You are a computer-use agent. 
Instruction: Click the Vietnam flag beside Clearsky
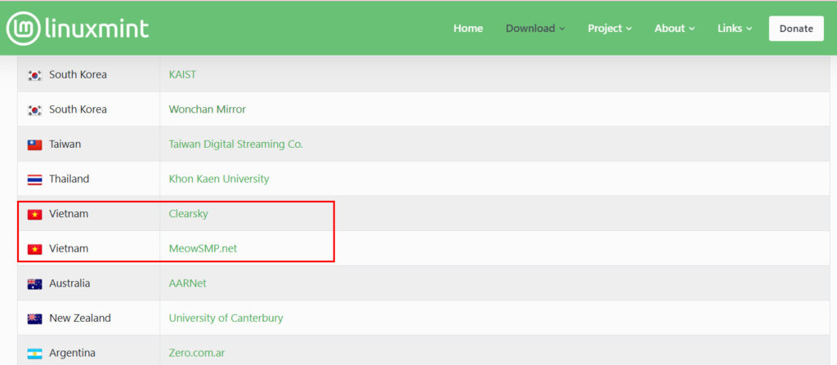pyautogui.click(x=34, y=215)
